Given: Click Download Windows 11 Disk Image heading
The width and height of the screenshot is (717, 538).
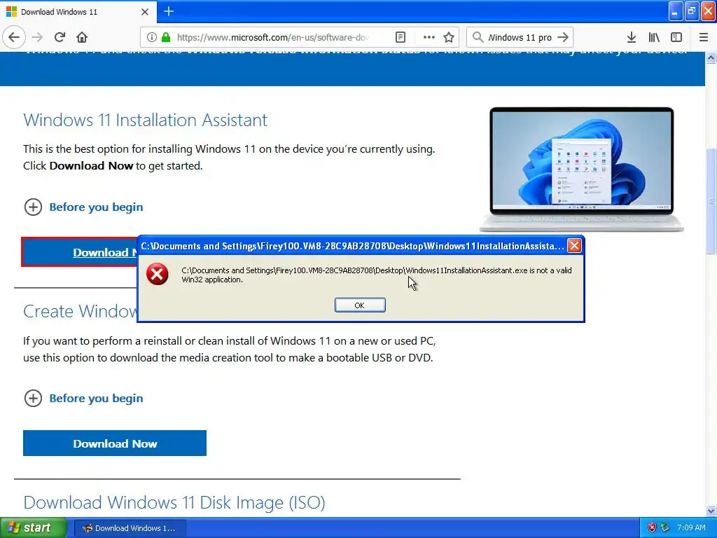Looking at the screenshot, I should click(x=174, y=502).
